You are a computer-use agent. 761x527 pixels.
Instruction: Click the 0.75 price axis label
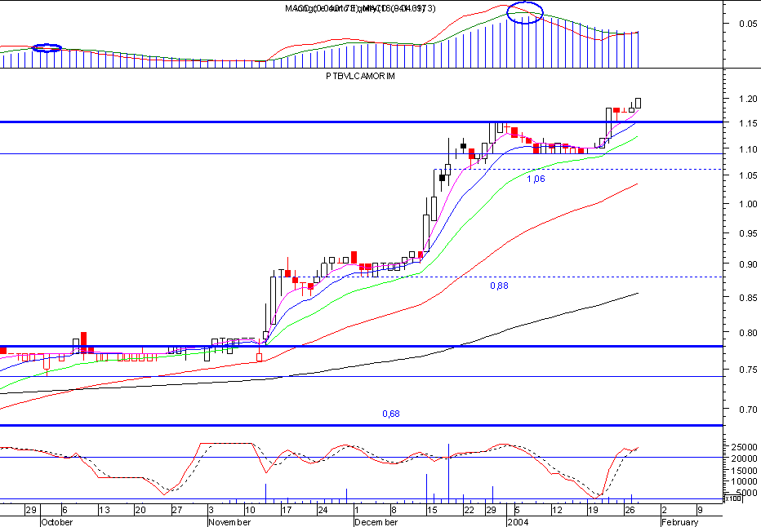point(748,370)
